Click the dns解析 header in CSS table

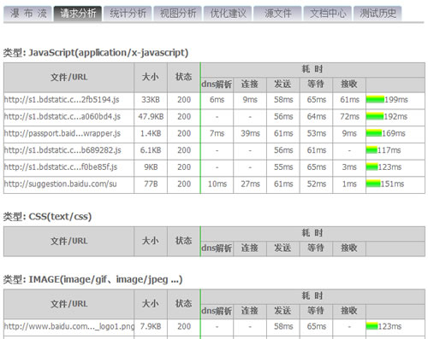pos(217,248)
